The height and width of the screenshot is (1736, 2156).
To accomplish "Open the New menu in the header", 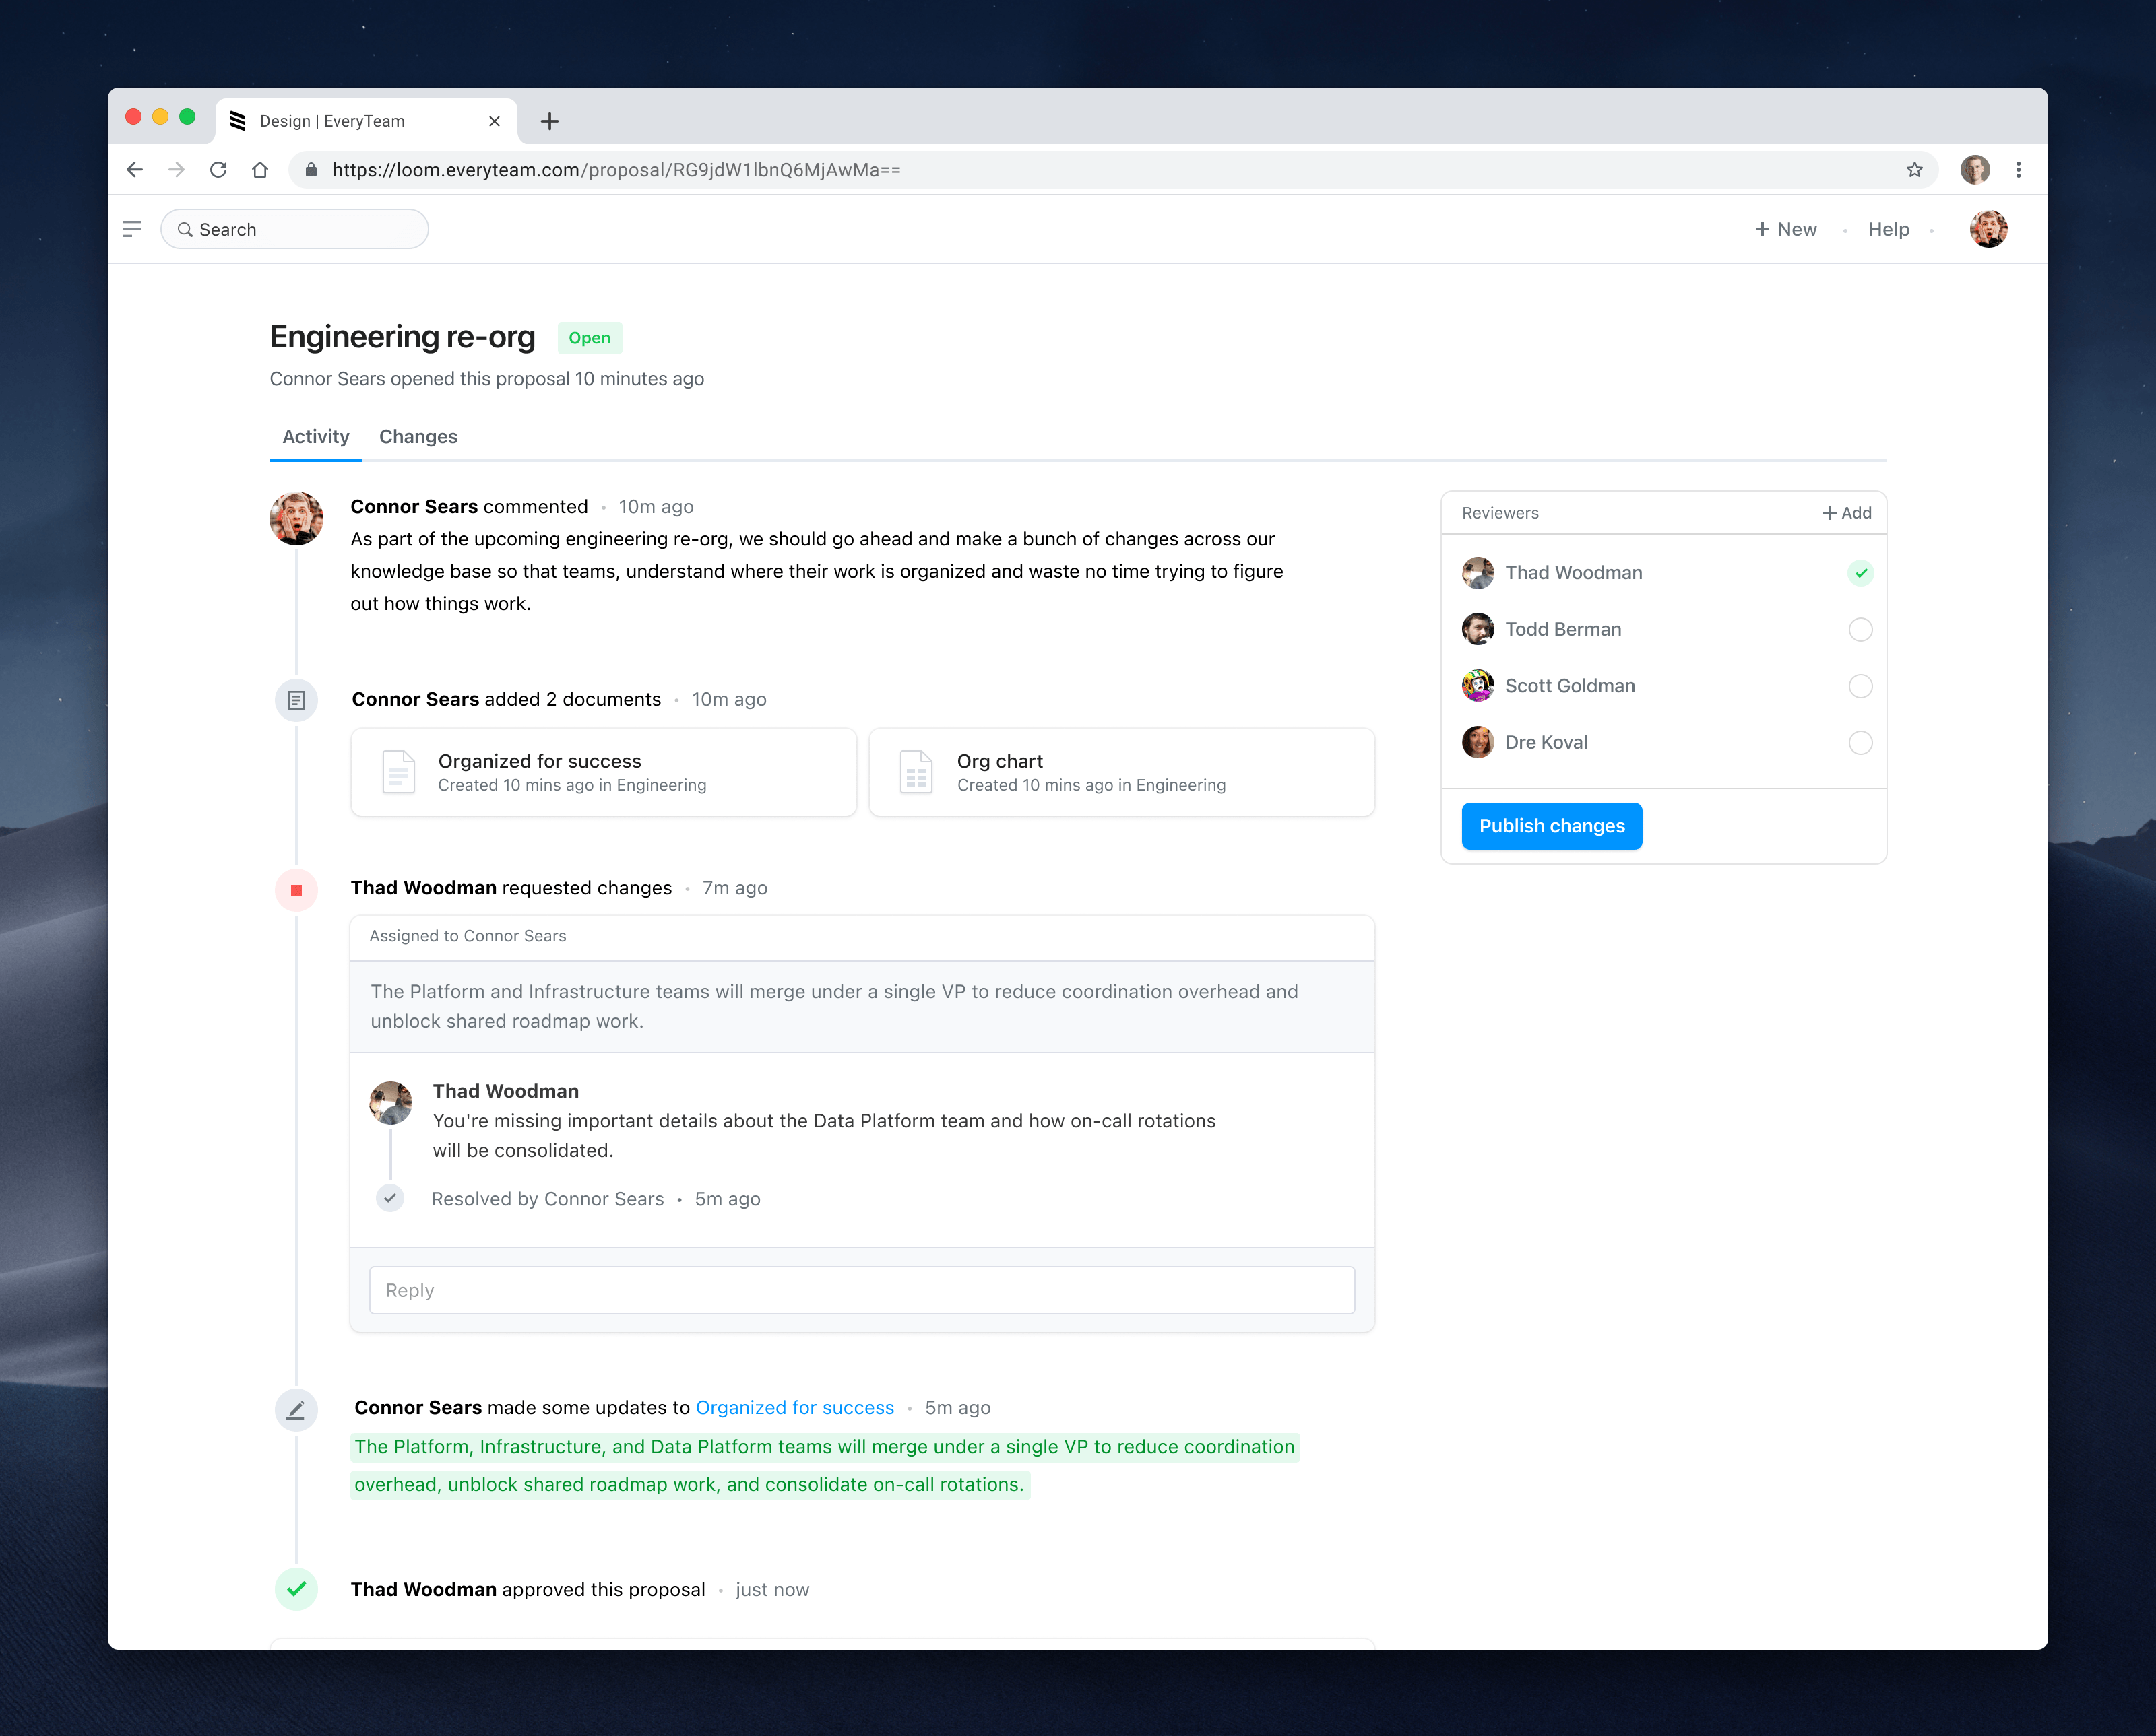I will point(1786,229).
